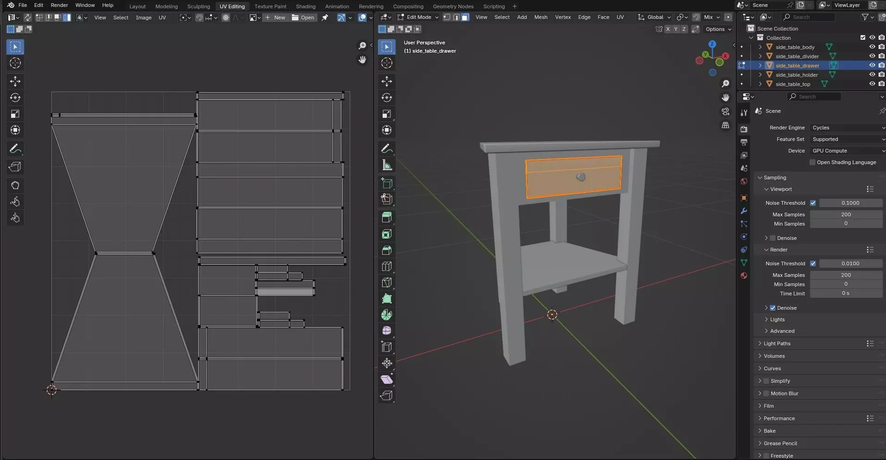
Task: Disable rendering of side_table_top
Action: [881, 84]
